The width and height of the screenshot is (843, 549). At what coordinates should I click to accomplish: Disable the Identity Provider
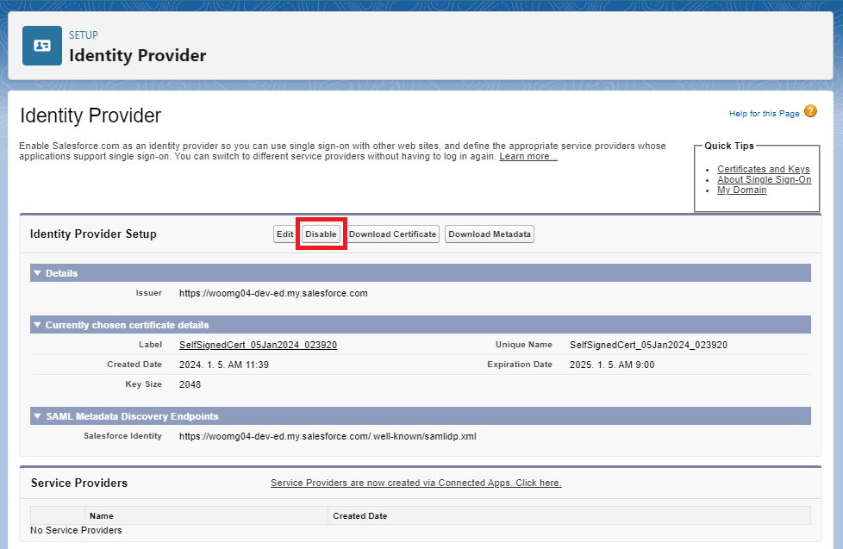(x=321, y=234)
